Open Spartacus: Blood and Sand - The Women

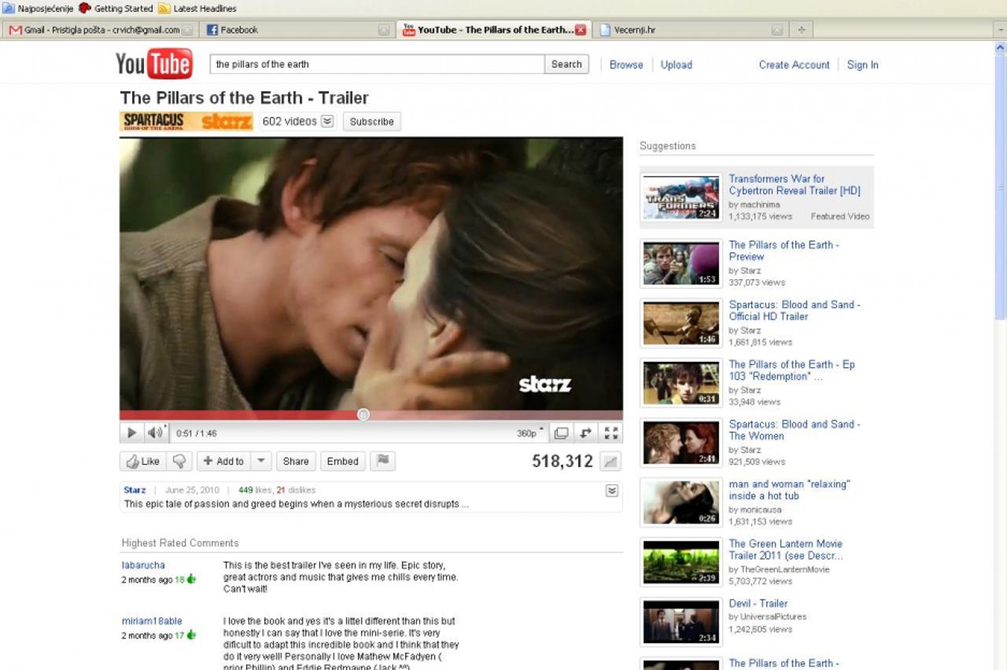795,430
